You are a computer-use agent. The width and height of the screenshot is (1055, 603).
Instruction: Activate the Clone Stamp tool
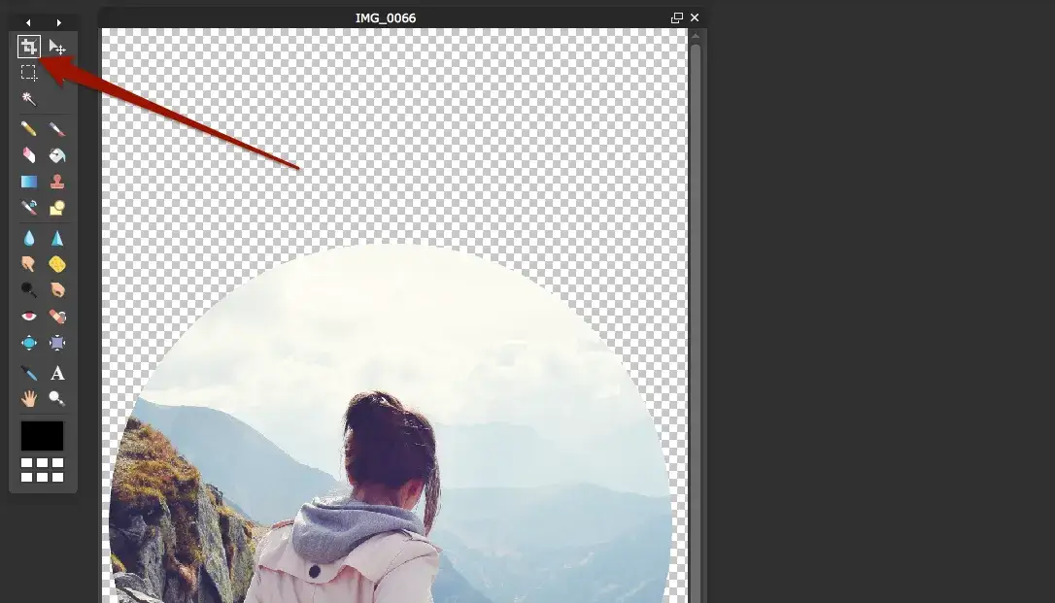(x=57, y=182)
